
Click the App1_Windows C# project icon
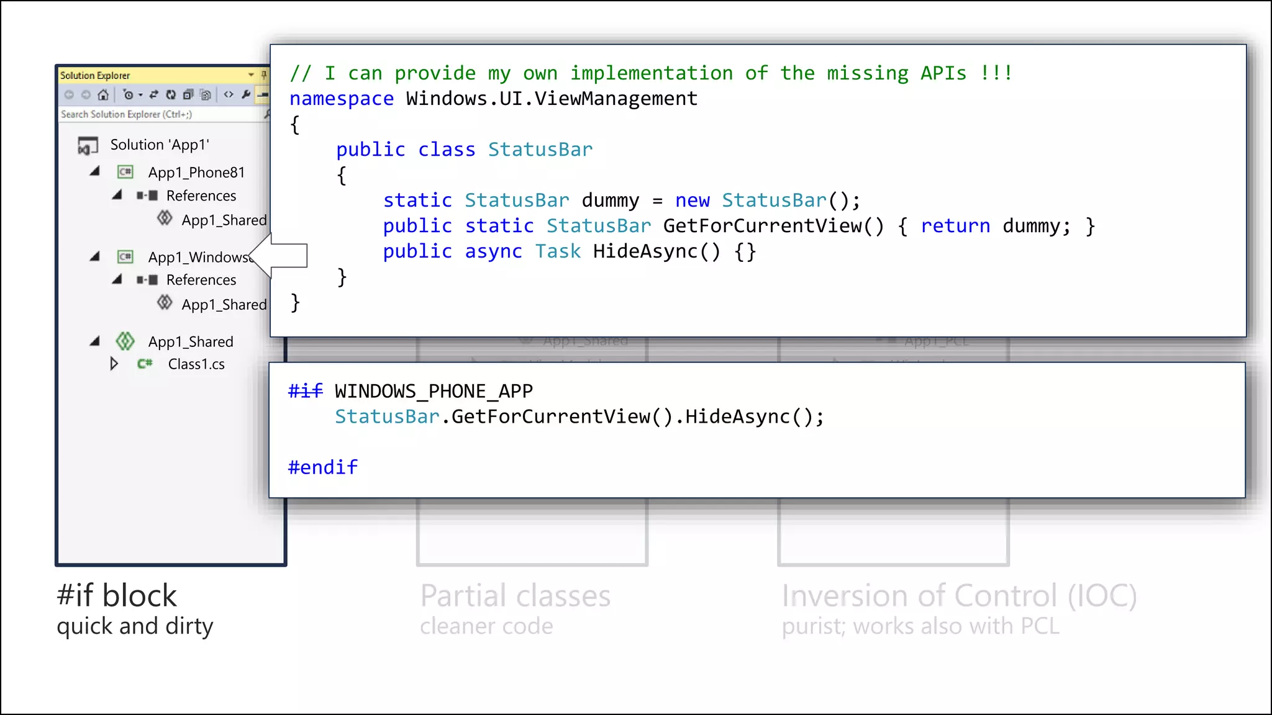(x=125, y=256)
